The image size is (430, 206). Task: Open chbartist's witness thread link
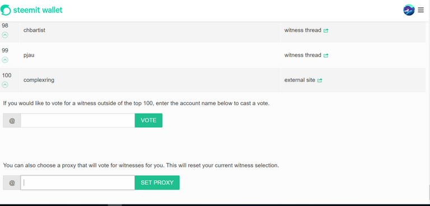[x=303, y=30]
